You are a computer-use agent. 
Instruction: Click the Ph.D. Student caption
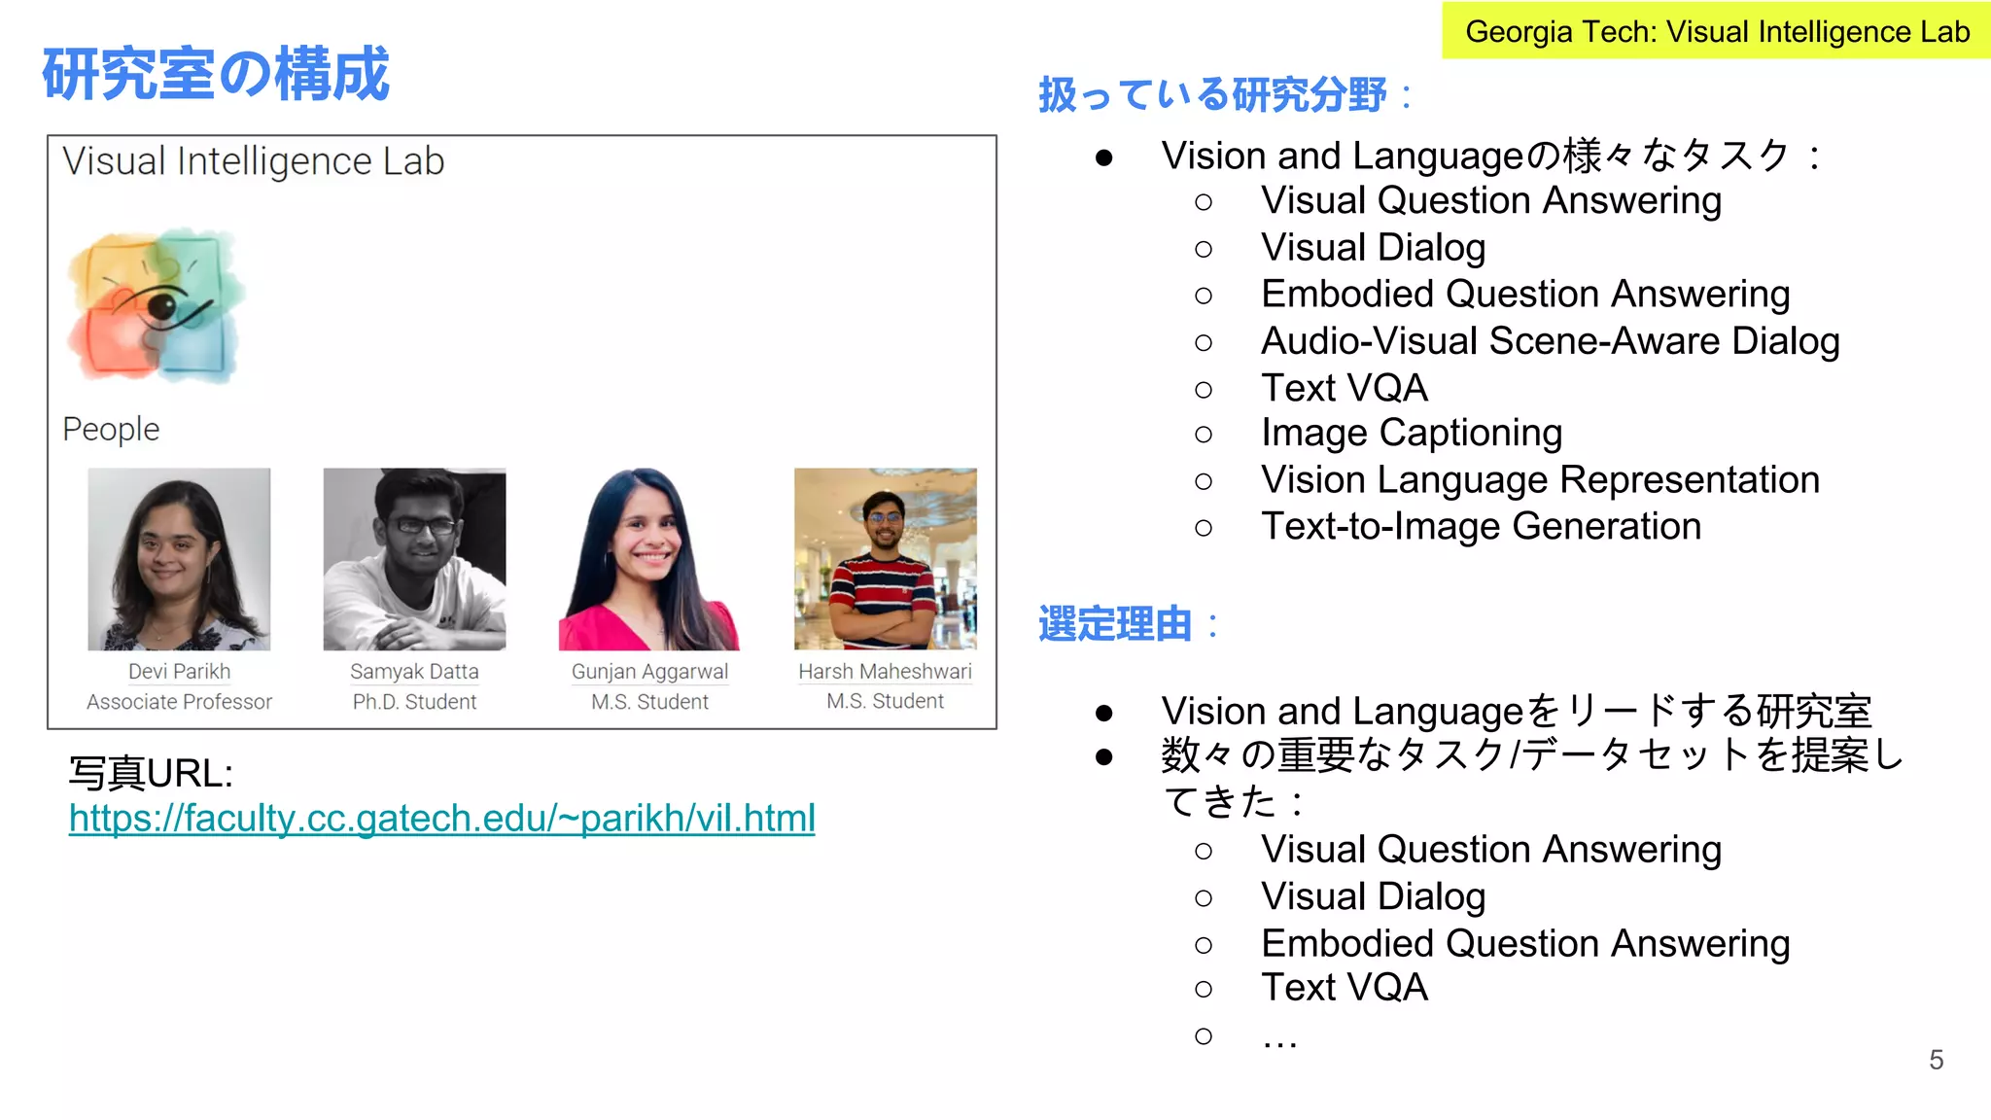(x=414, y=702)
